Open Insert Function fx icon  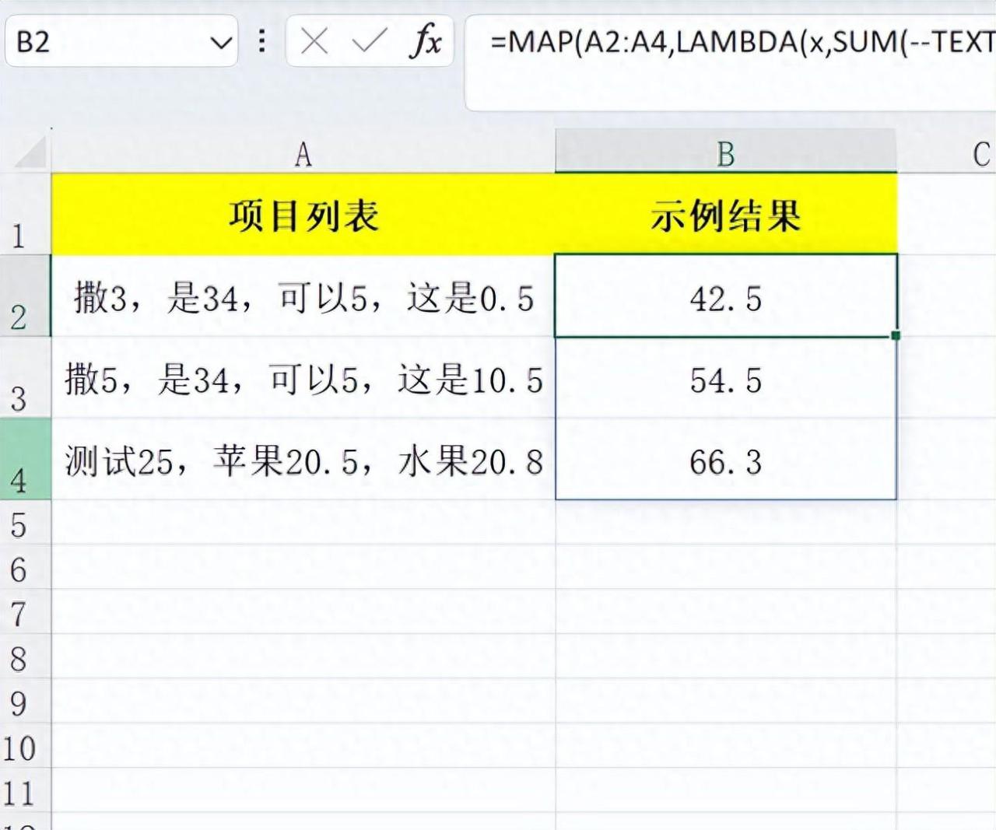click(x=426, y=40)
